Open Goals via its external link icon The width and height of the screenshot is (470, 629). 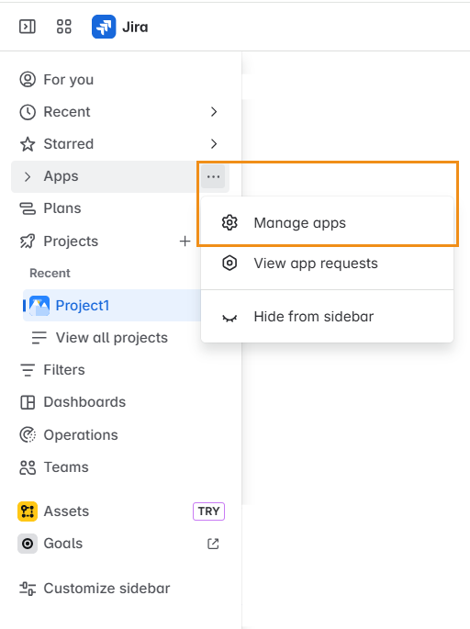(213, 544)
